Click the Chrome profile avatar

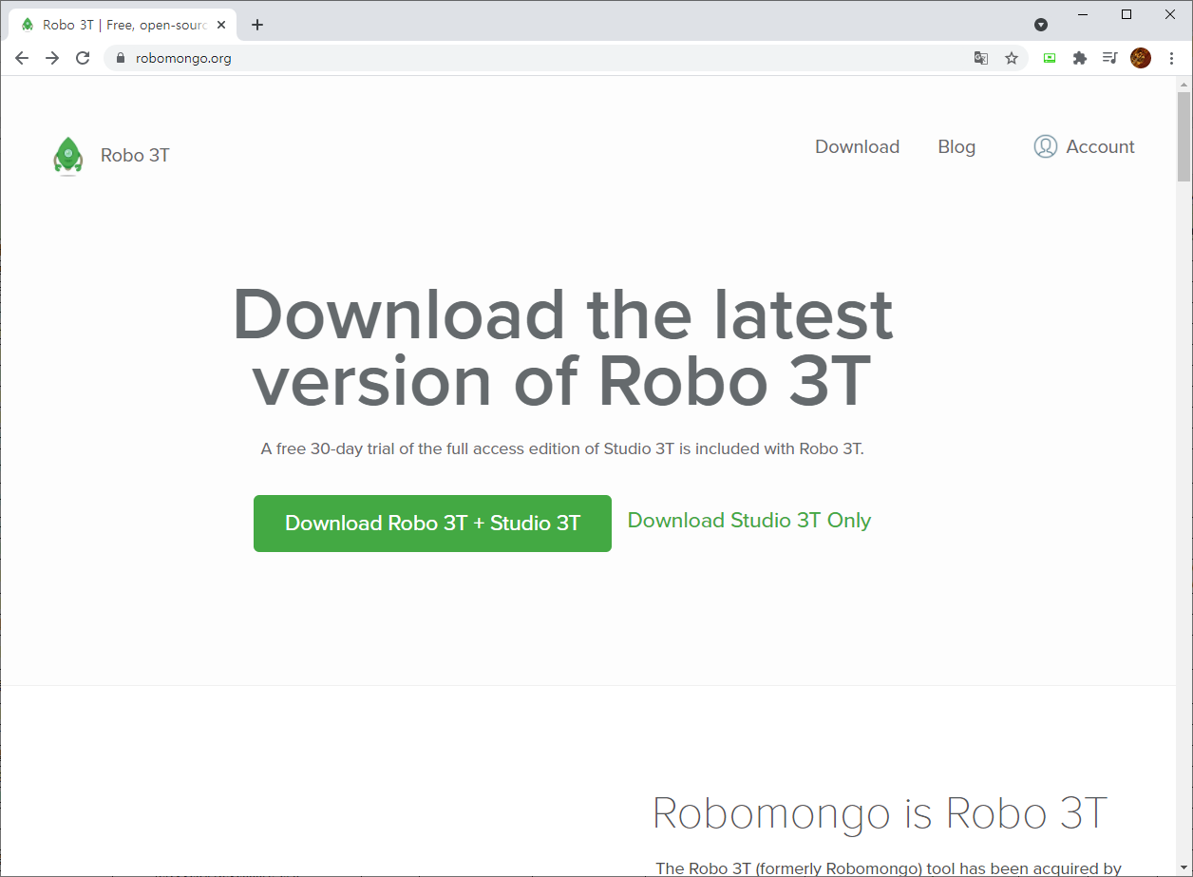1141,58
